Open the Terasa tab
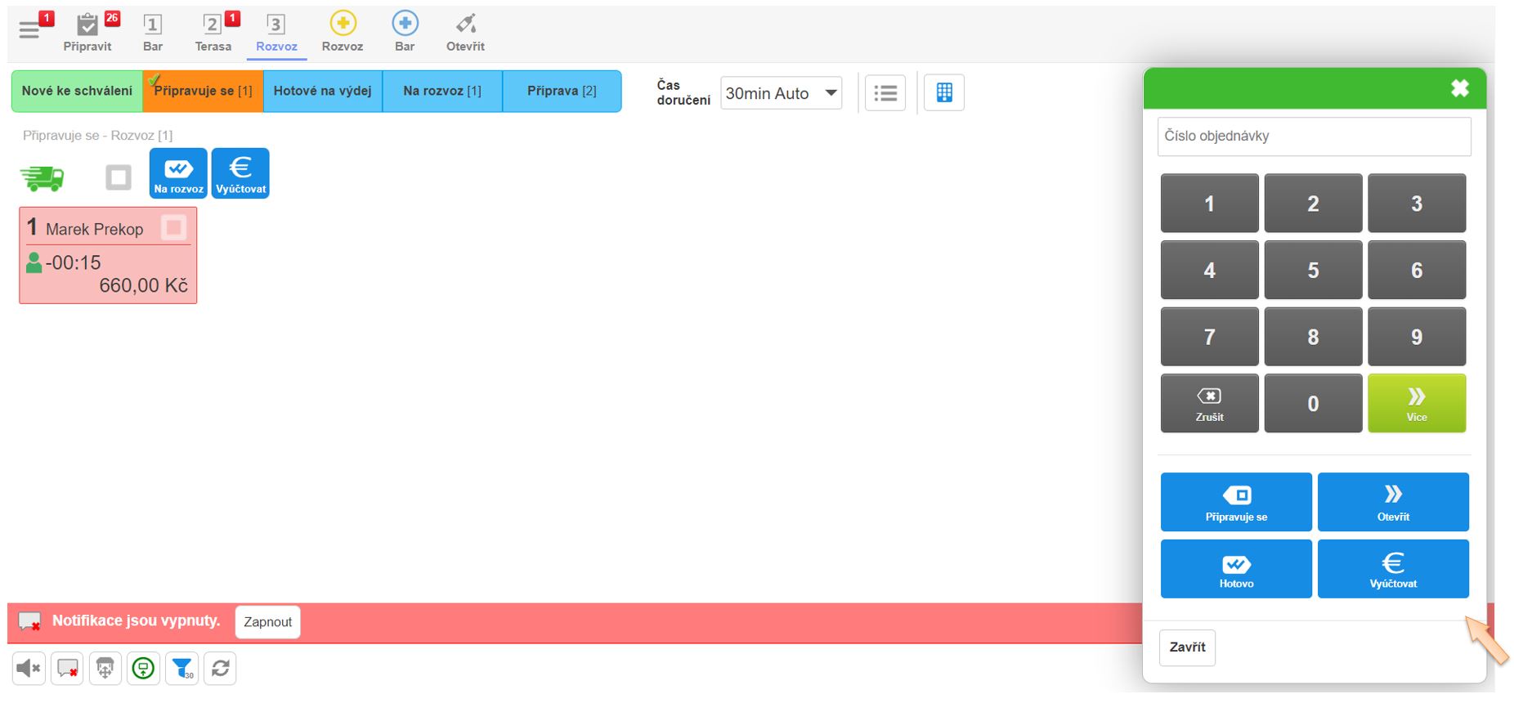This screenshot has width=1514, height=712. tap(213, 32)
